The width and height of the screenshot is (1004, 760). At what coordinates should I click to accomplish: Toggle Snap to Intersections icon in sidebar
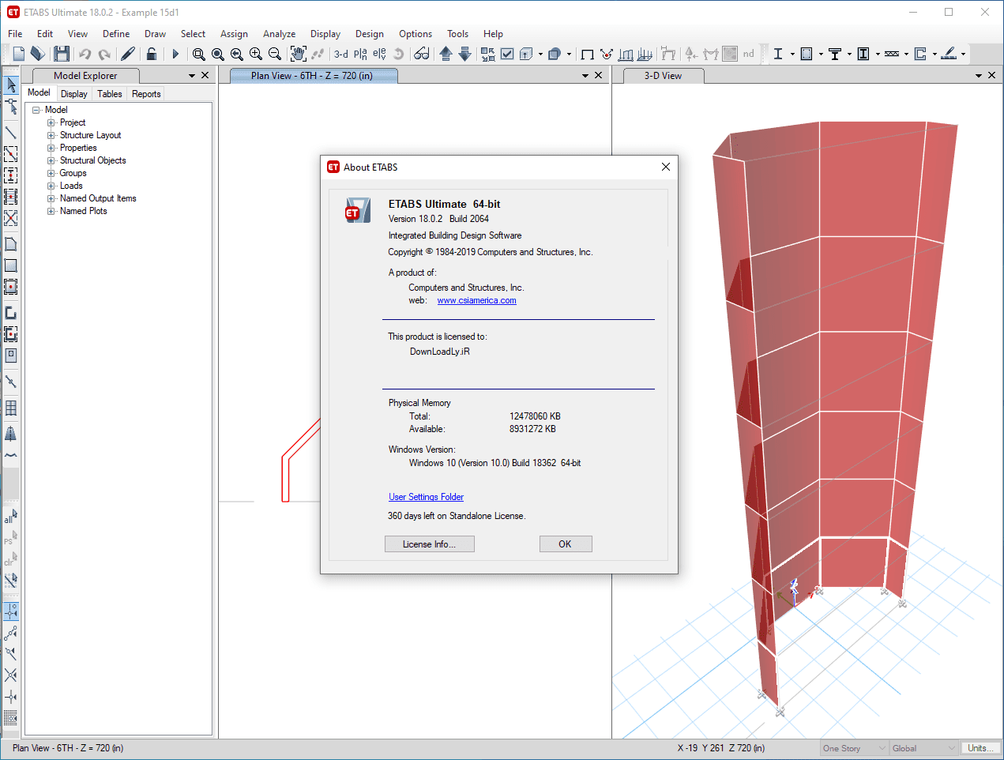pyautogui.click(x=11, y=675)
